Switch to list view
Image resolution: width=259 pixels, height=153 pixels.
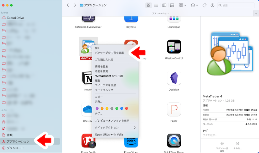click(x=156, y=5)
